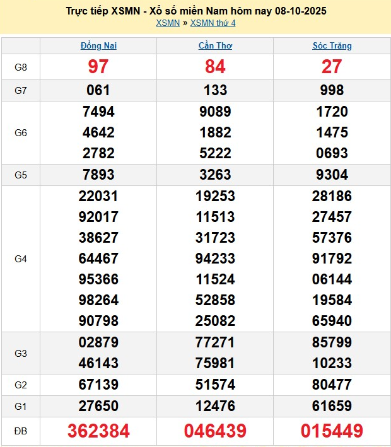Select the G8 number 84
This screenshot has width=391, height=447.
(x=215, y=66)
